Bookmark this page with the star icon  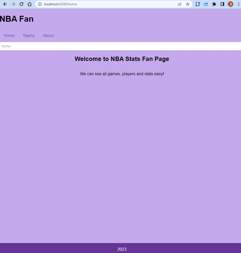coord(188,4)
